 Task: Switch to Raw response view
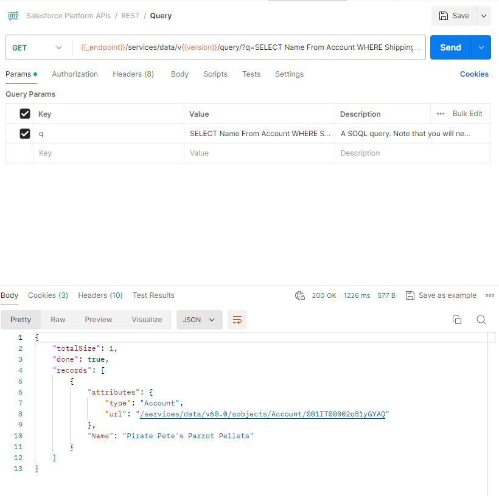click(58, 320)
